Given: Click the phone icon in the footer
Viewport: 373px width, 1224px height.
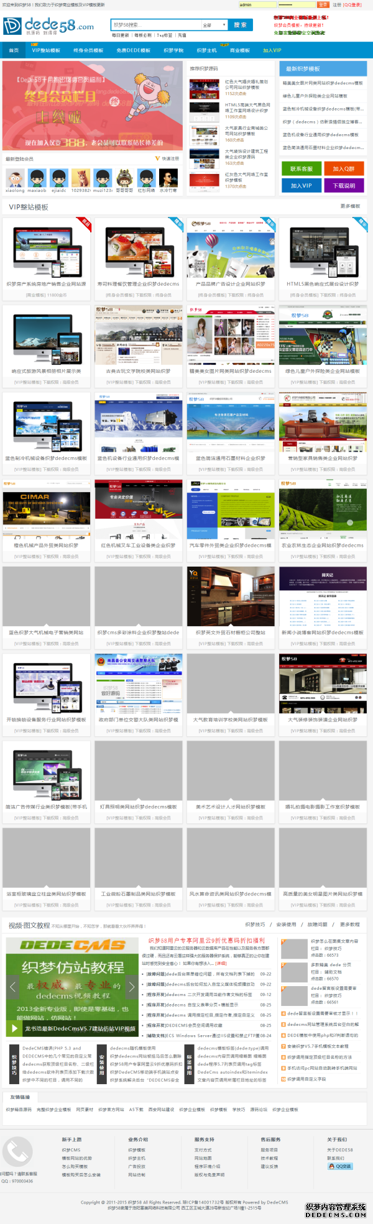Looking at the screenshot, I should (x=17, y=1153).
